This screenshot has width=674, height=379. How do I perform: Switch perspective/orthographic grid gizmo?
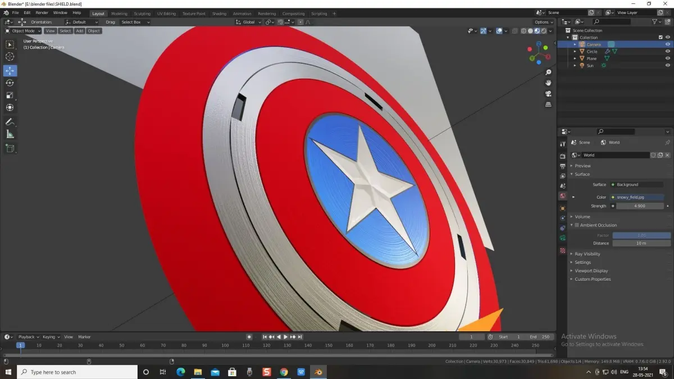pos(549,104)
